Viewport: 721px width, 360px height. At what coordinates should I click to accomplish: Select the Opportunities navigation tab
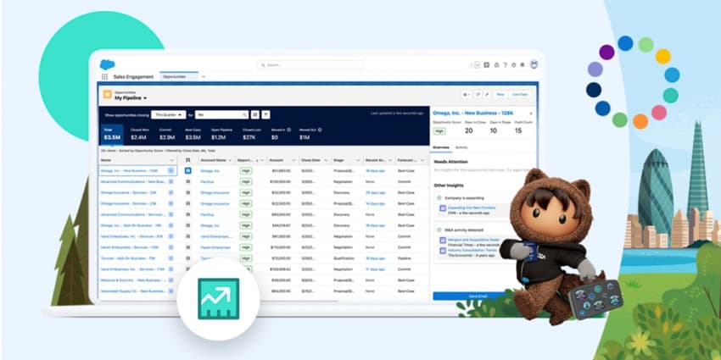[179, 77]
